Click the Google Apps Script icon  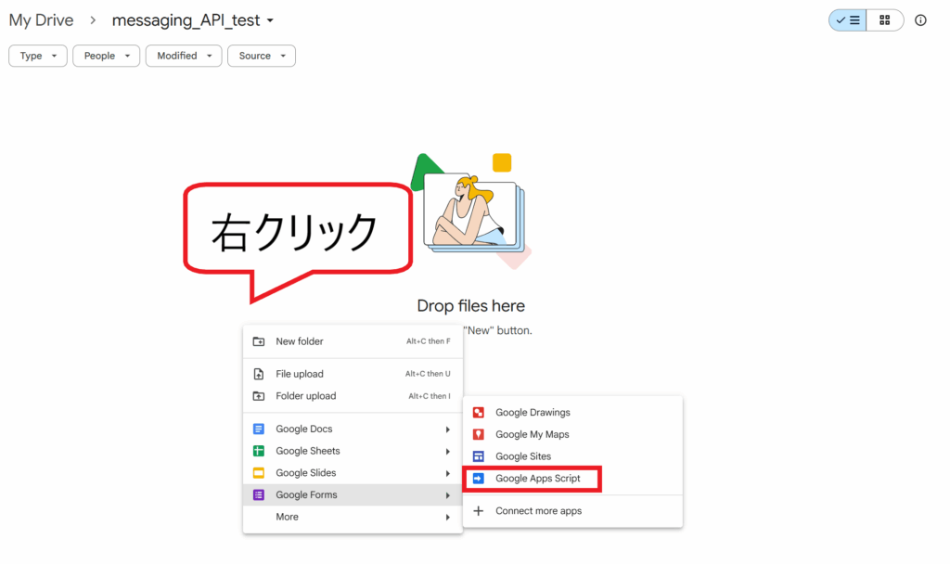(x=479, y=479)
